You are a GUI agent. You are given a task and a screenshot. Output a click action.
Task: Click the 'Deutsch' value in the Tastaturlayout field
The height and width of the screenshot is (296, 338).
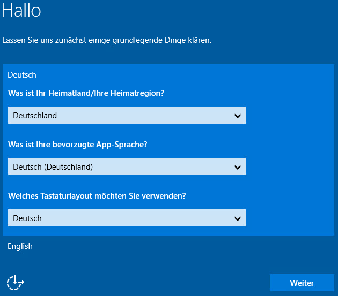27,218
